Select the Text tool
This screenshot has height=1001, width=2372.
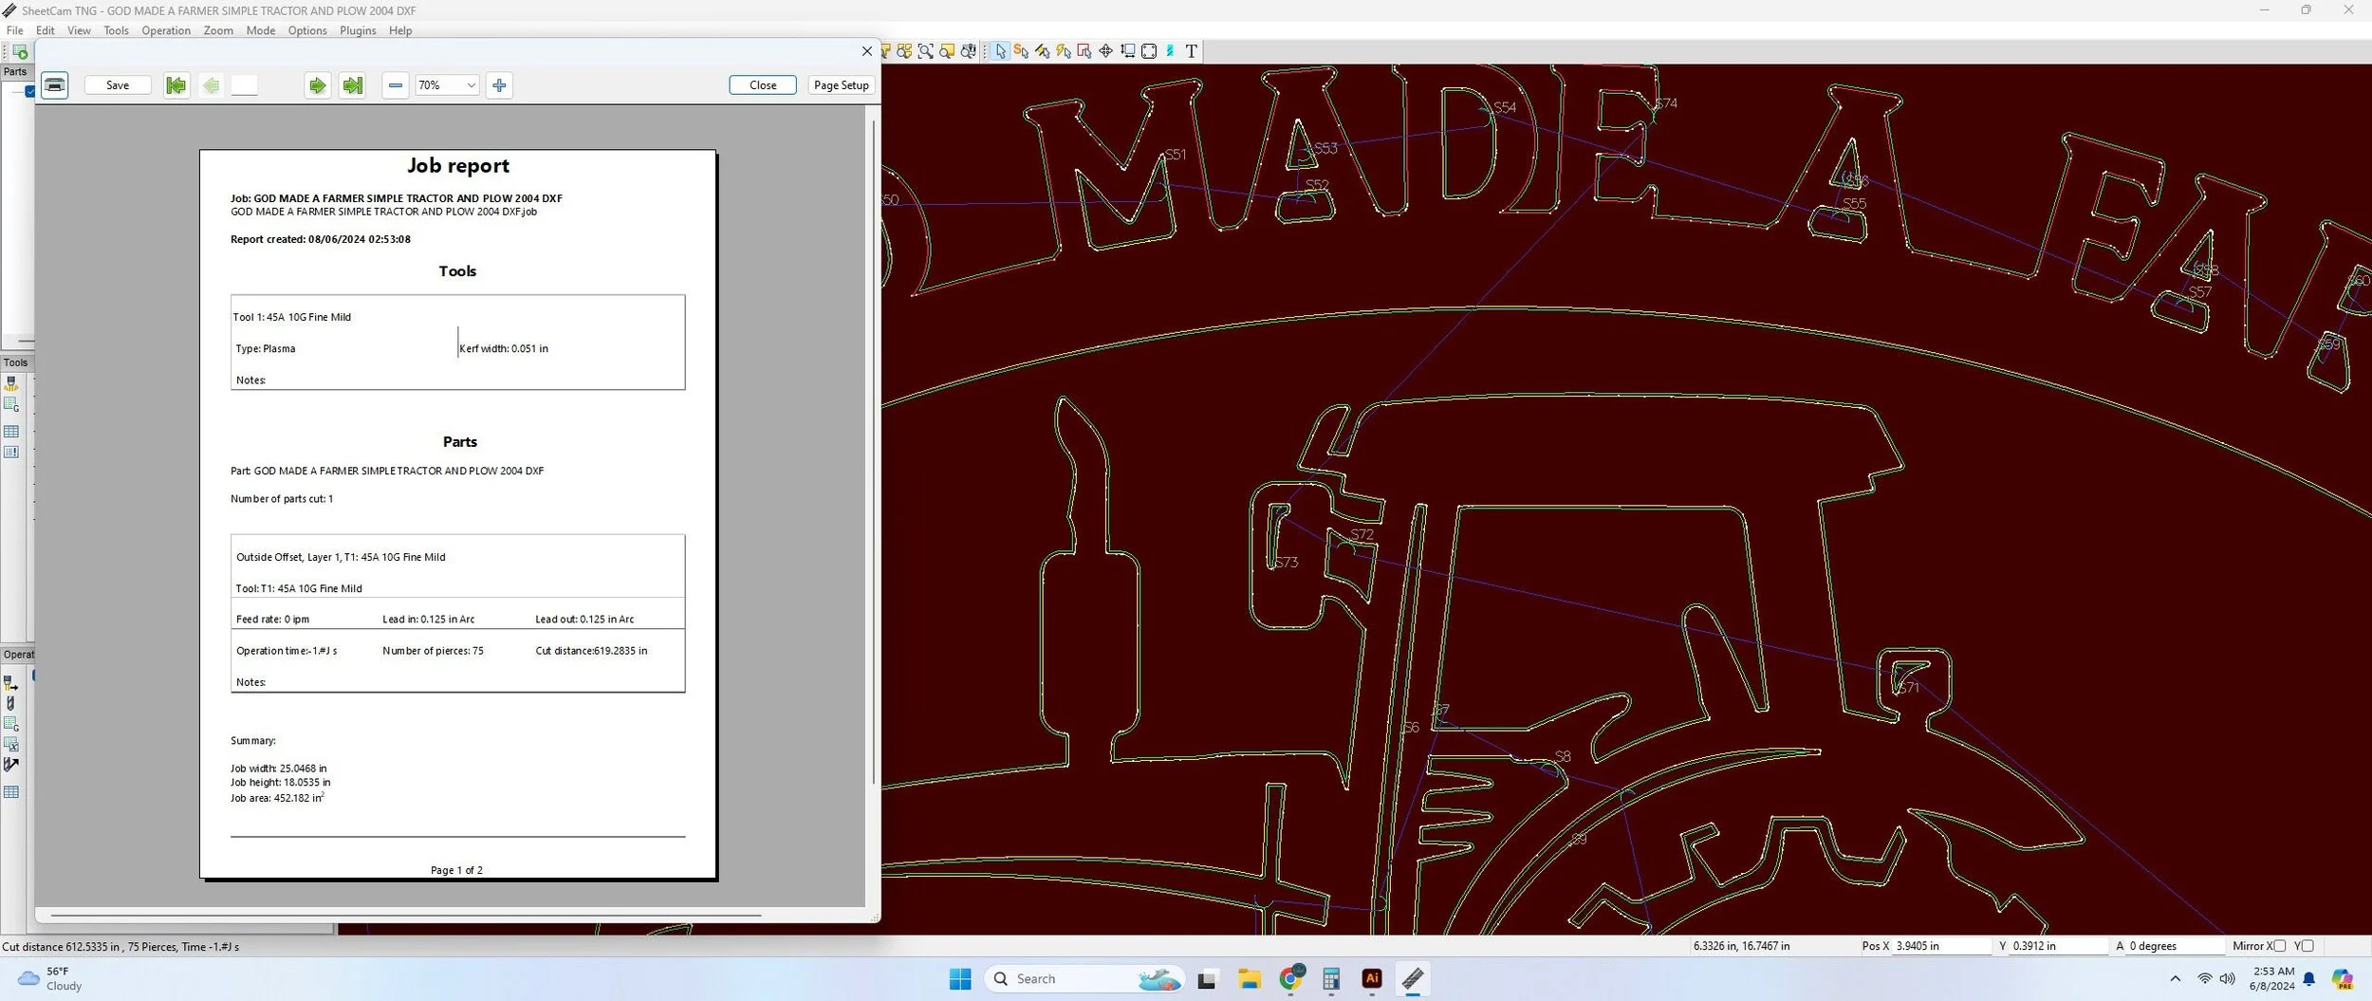[x=1192, y=51]
